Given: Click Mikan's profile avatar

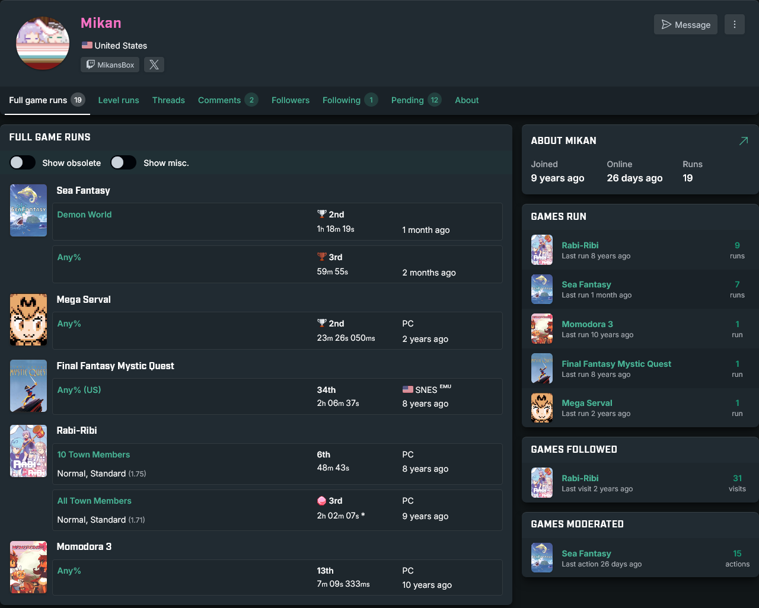Looking at the screenshot, I should (43, 43).
